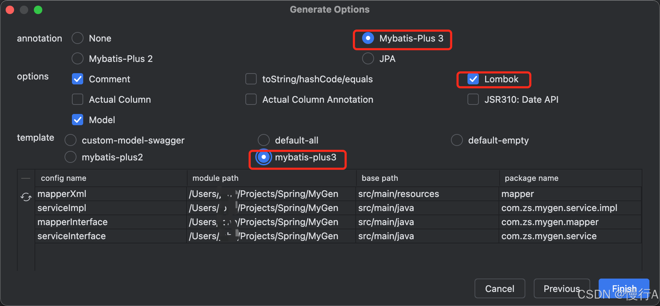The width and height of the screenshot is (660, 306).
Task: Uncheck the Comment option
Action: [x=77, y=79]
